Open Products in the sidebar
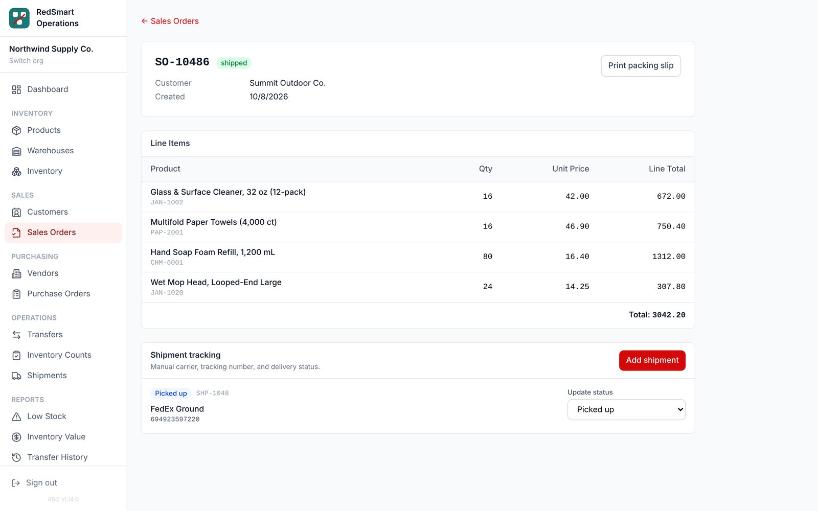 click(x=63, y=130)
